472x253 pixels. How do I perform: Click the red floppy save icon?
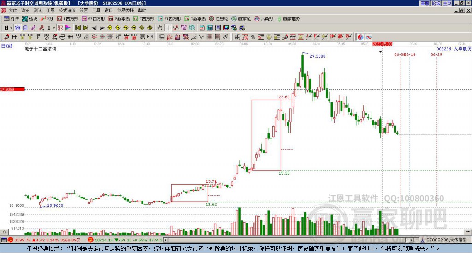(x=226, y=28)
